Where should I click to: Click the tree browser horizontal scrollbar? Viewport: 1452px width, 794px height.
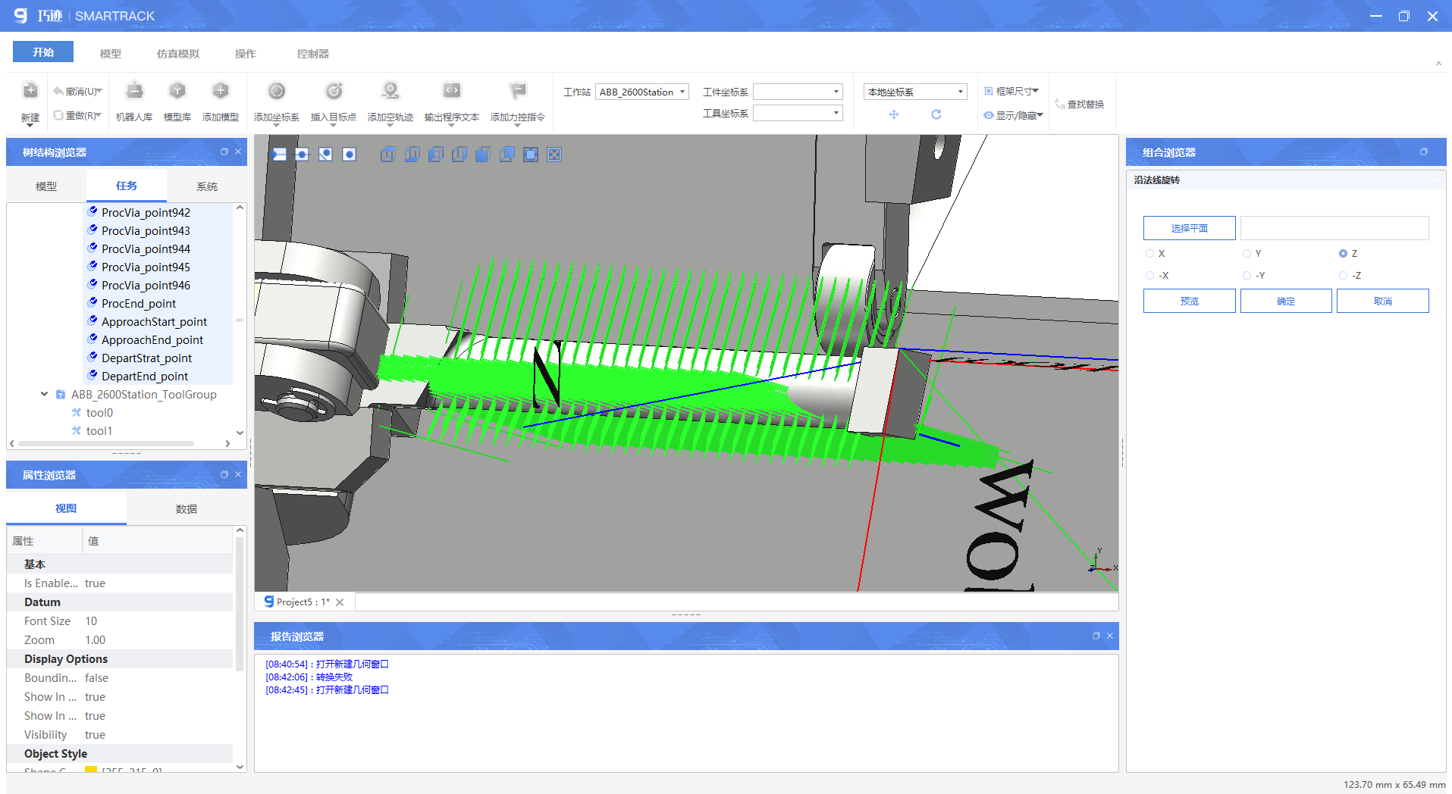106,443
